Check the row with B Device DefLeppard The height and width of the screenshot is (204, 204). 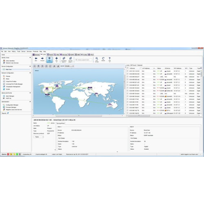128,113
